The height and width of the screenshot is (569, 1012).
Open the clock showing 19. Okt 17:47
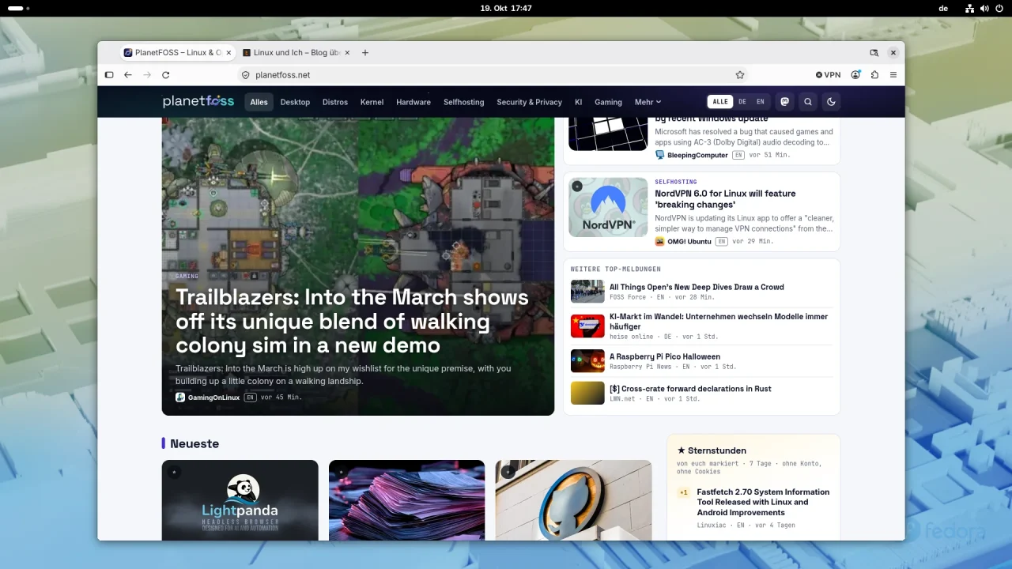tap(506, 8)
